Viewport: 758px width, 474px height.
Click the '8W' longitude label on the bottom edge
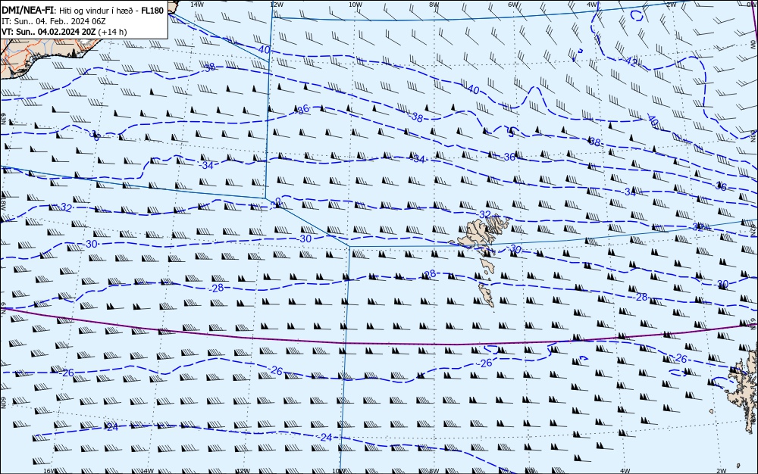[434, 471]
